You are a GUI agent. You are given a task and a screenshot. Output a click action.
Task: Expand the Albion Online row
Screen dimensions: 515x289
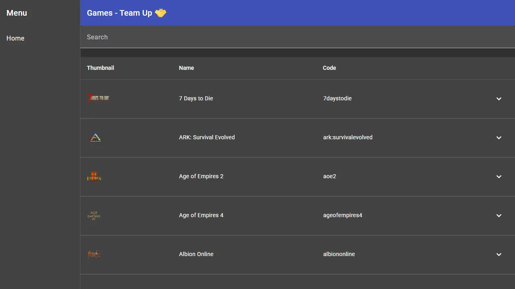tap(499, 254)
